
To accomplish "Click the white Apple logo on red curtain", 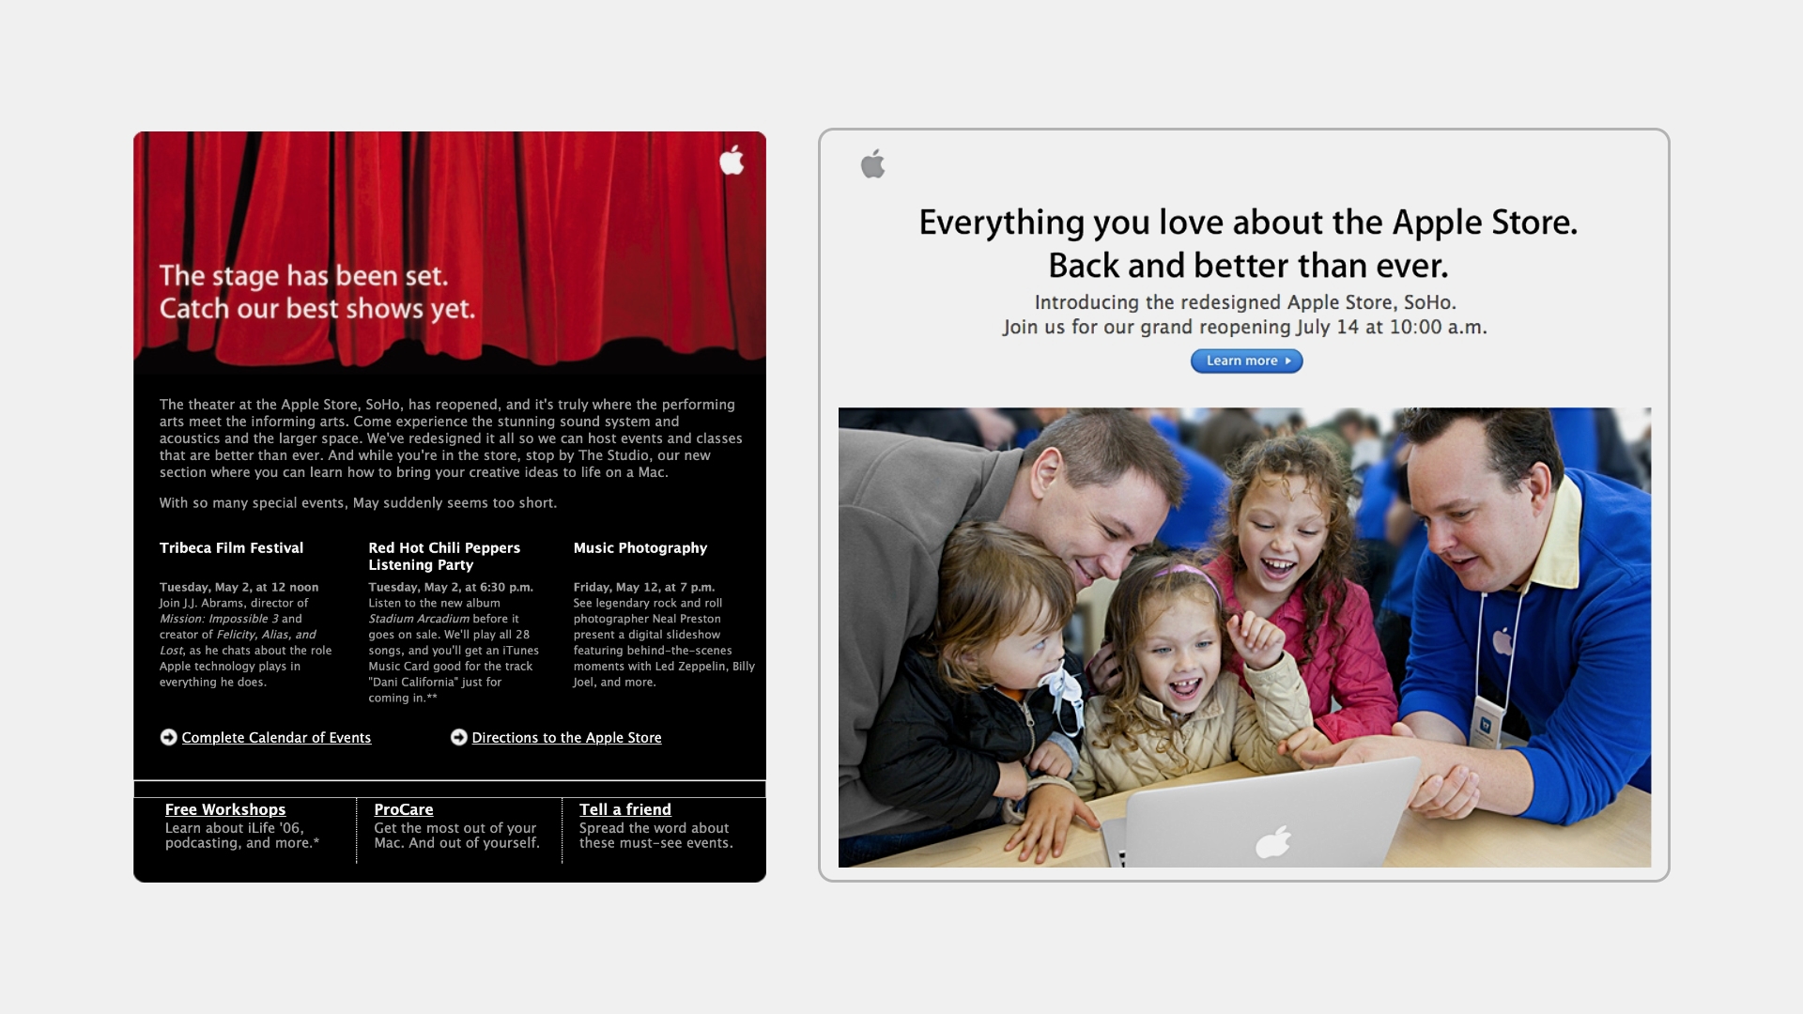I will (x=732, y=161).
